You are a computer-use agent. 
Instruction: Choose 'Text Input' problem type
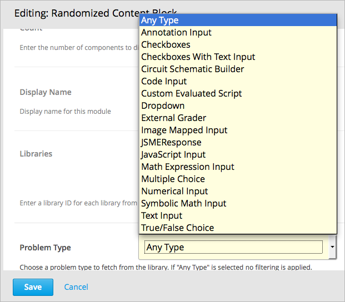point(162,216)
